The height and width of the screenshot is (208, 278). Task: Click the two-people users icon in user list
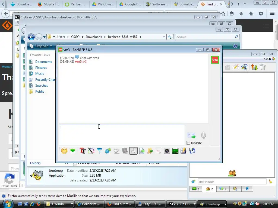232,173
